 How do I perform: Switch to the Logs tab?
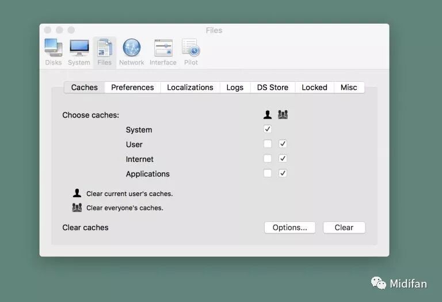point(235,88)
